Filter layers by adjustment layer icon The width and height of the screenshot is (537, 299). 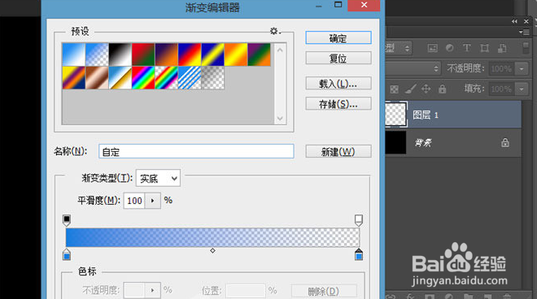(x=450, y=48)
